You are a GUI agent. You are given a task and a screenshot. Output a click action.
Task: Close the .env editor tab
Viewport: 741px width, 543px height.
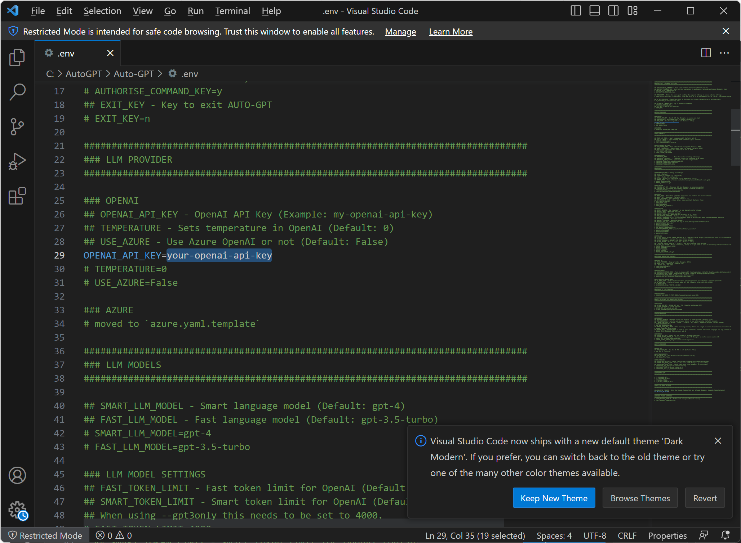point(110,53)
